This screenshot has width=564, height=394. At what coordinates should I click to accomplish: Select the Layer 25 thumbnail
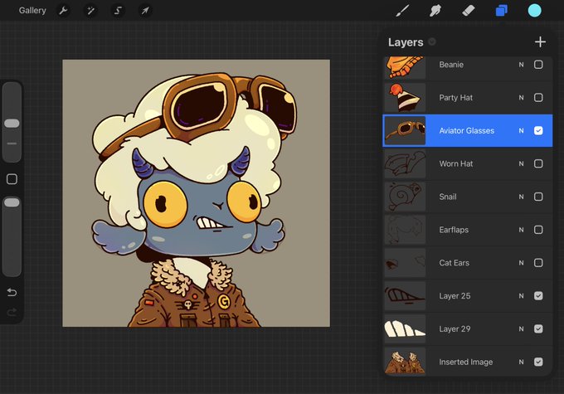[405, 296]
